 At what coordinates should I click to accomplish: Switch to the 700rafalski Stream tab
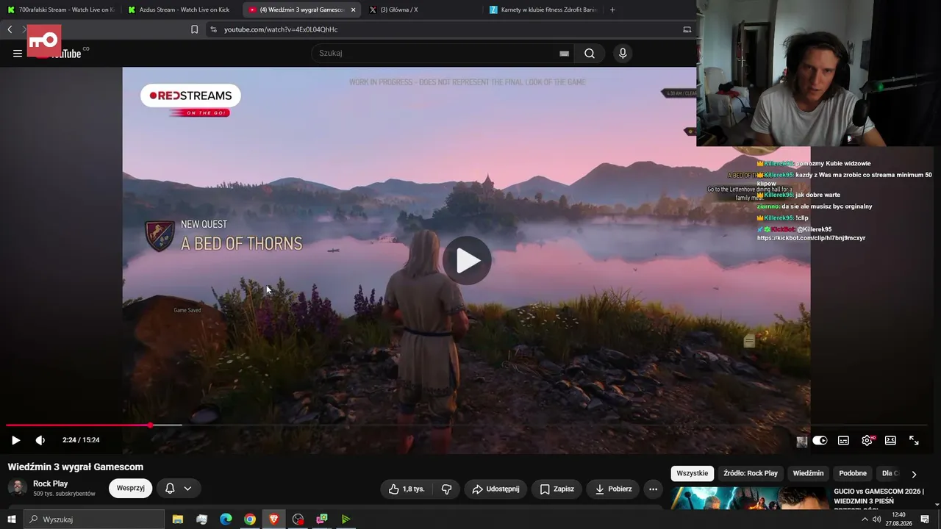coord(62,10)
